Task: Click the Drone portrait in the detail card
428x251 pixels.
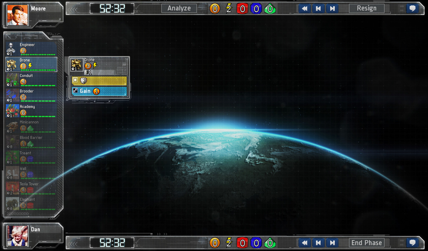Action: [x=76, y=65]
